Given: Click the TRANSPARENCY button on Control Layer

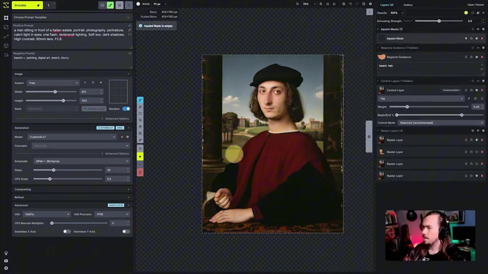Looking at the screenshot, I should click(x=451, y=90).
